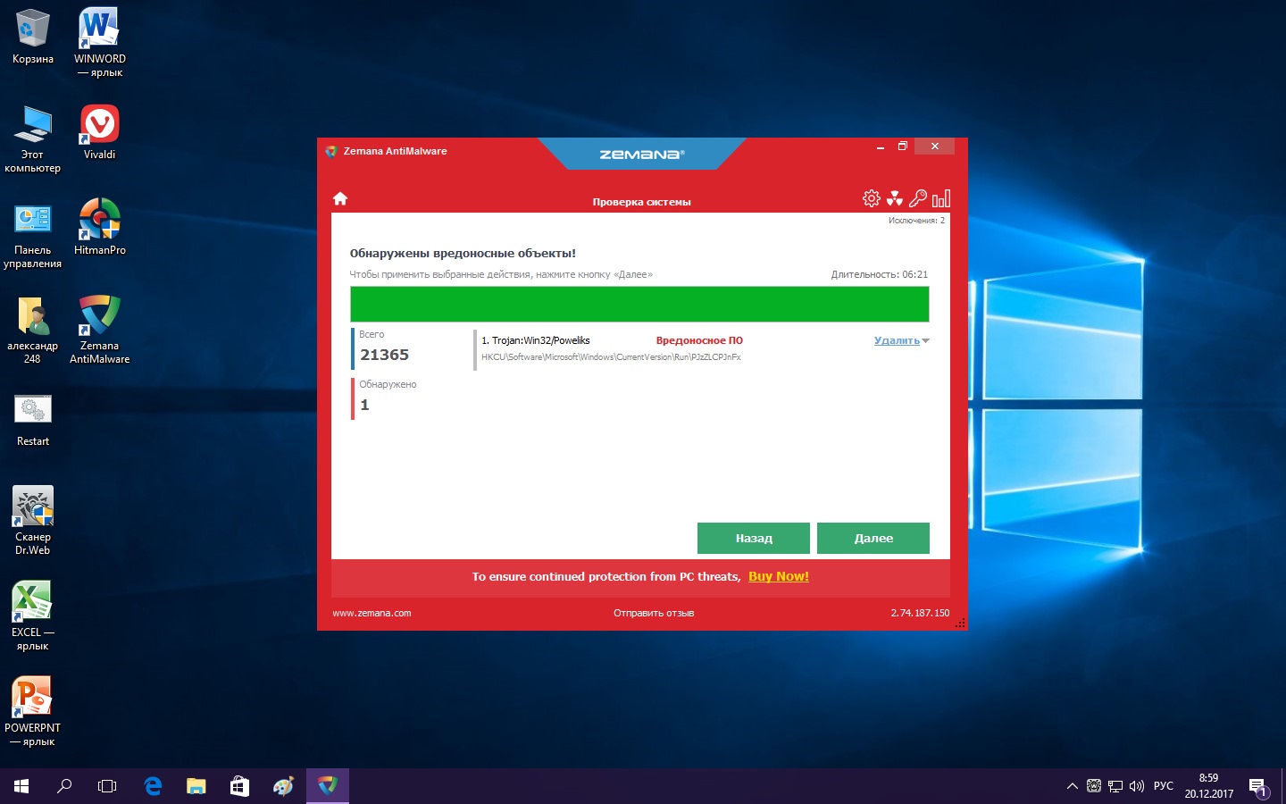Click the Zemana taskbar button
This screenshot has height=804, width=1286.
(328, 786)
